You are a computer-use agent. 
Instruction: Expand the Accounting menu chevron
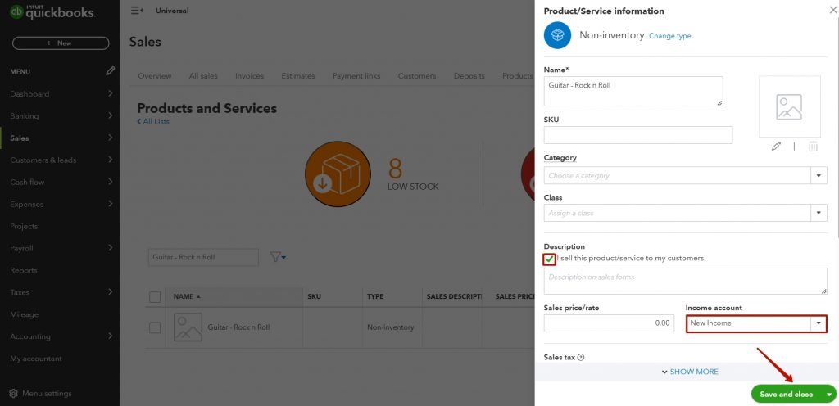click(111, 336)
